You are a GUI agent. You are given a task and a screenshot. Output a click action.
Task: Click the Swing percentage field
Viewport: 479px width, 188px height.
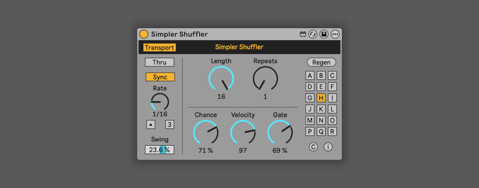159,150
